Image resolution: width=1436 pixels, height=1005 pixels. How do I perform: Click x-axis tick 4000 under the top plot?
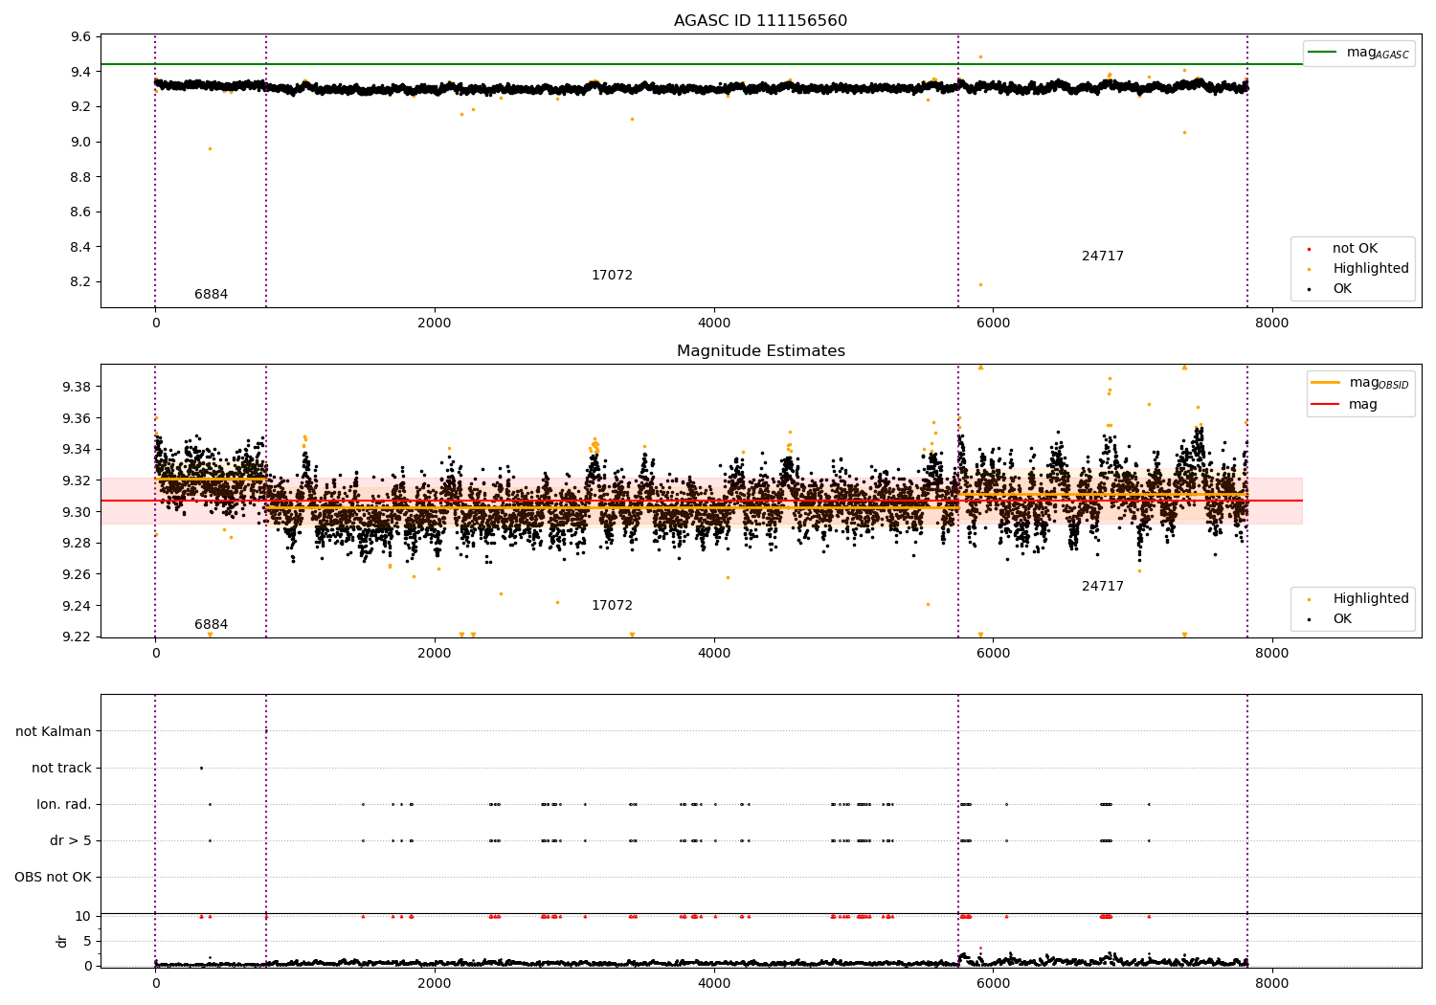pos(714,324)
